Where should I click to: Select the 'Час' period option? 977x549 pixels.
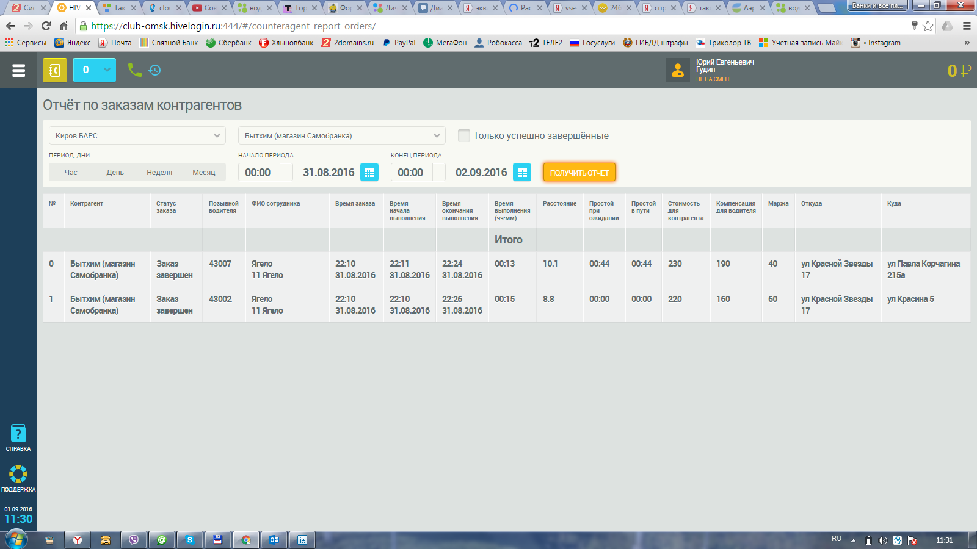click(x=71, y=173)
